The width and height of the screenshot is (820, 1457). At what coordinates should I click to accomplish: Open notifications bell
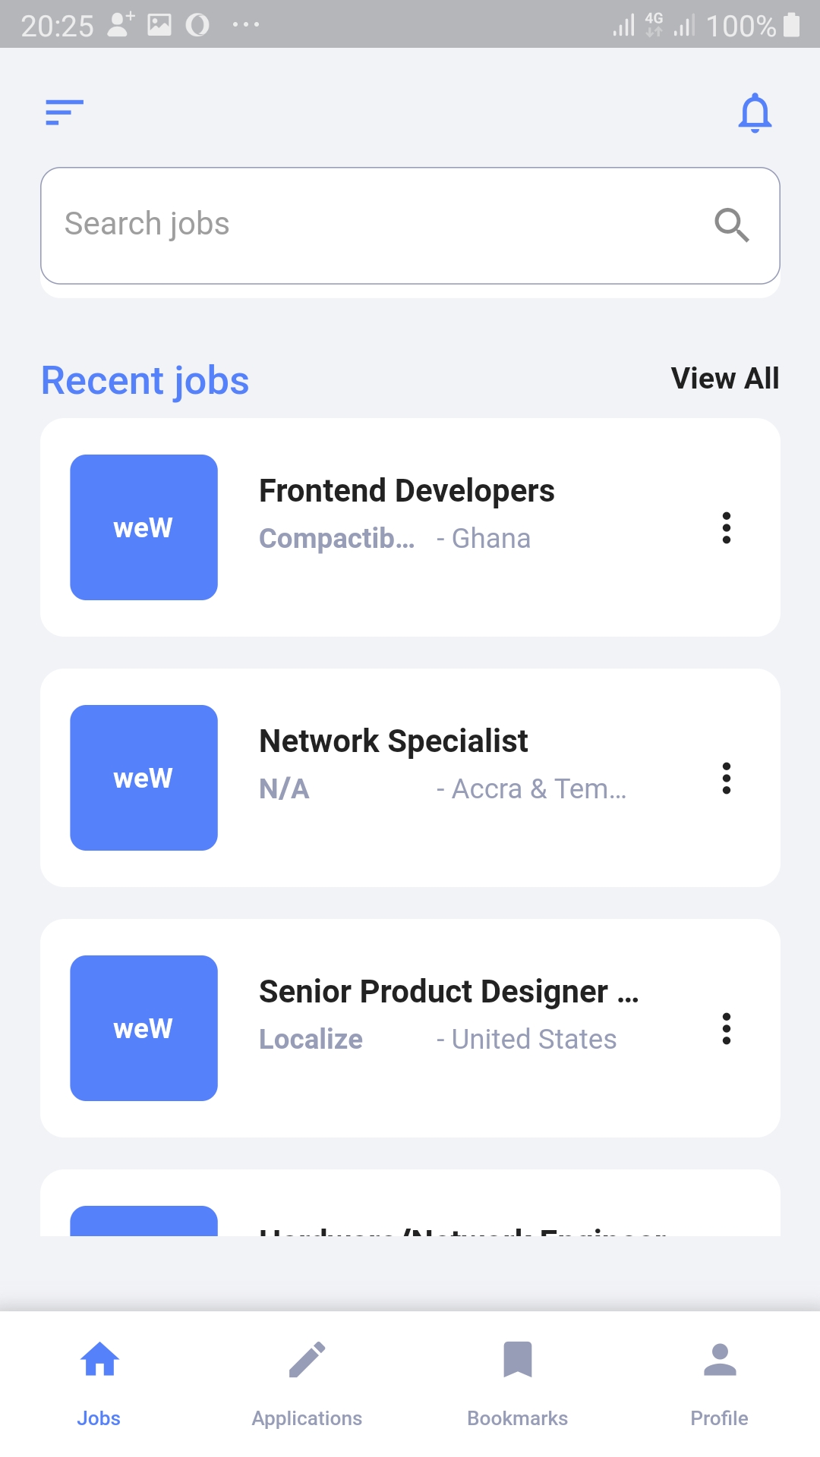755,113
